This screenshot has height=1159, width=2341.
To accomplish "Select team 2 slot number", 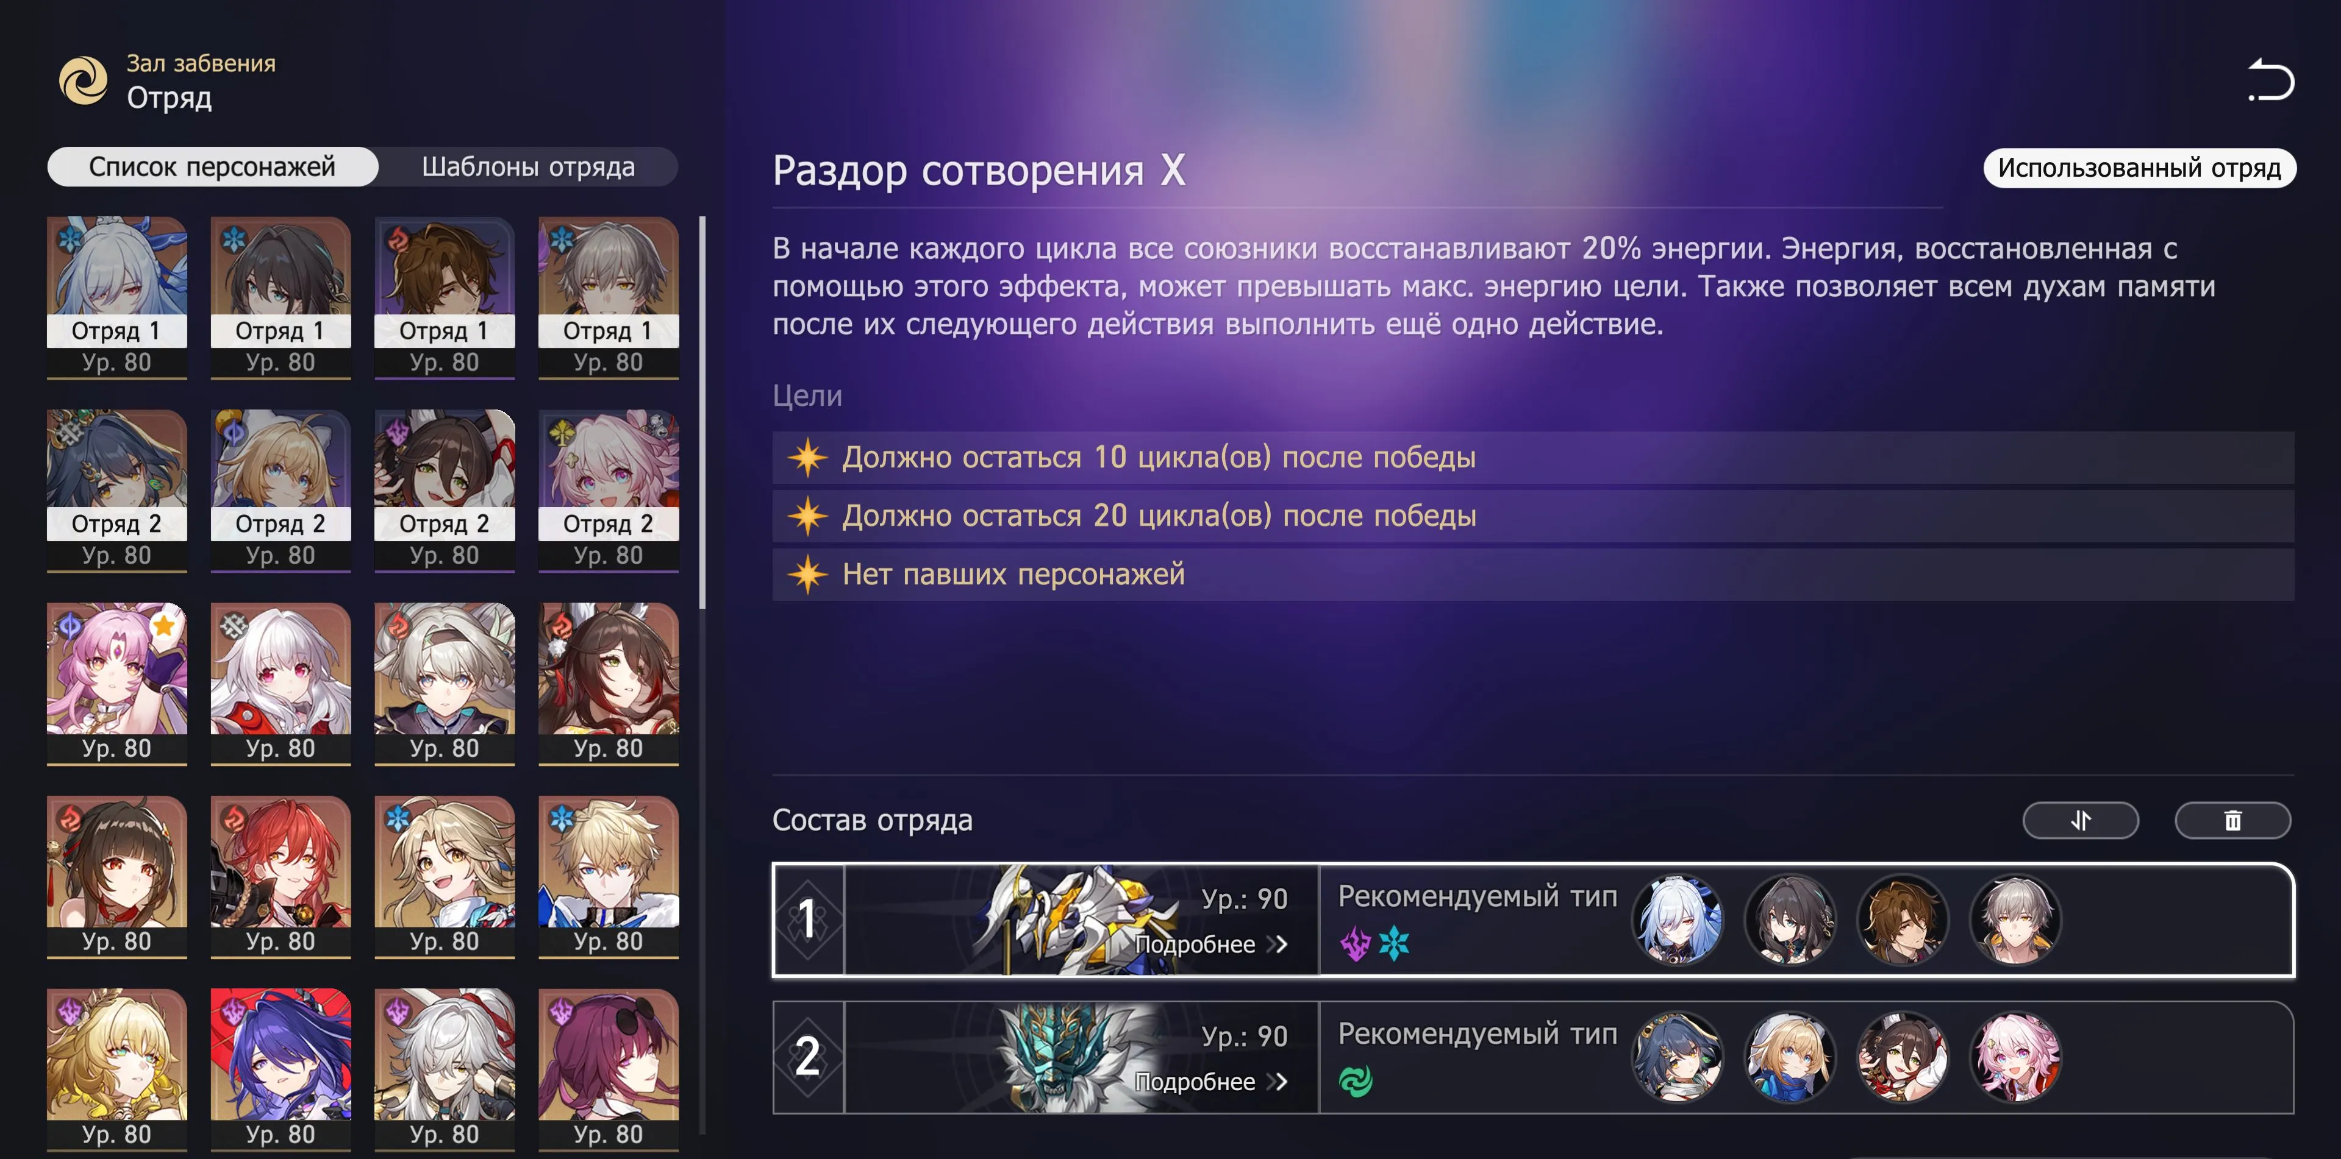I will coord(808,1057).
